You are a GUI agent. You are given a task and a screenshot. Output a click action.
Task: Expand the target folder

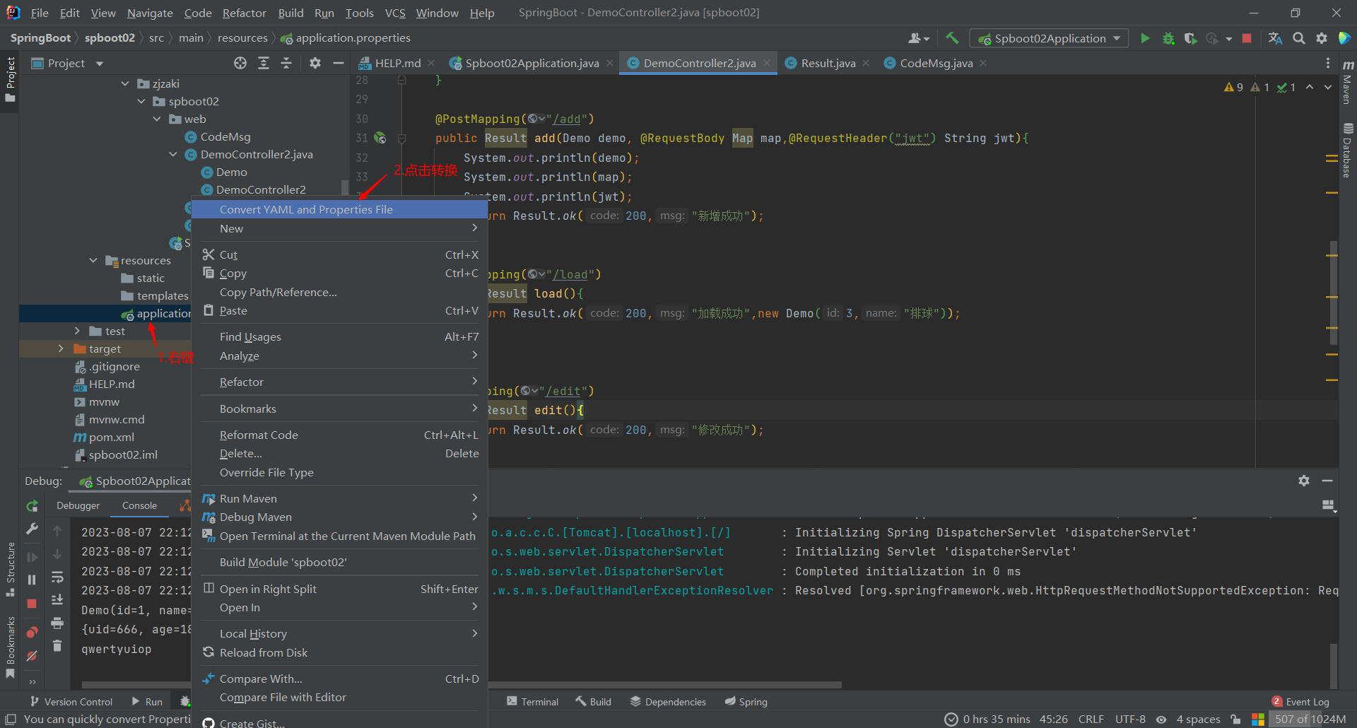click(x=61, y=348)
